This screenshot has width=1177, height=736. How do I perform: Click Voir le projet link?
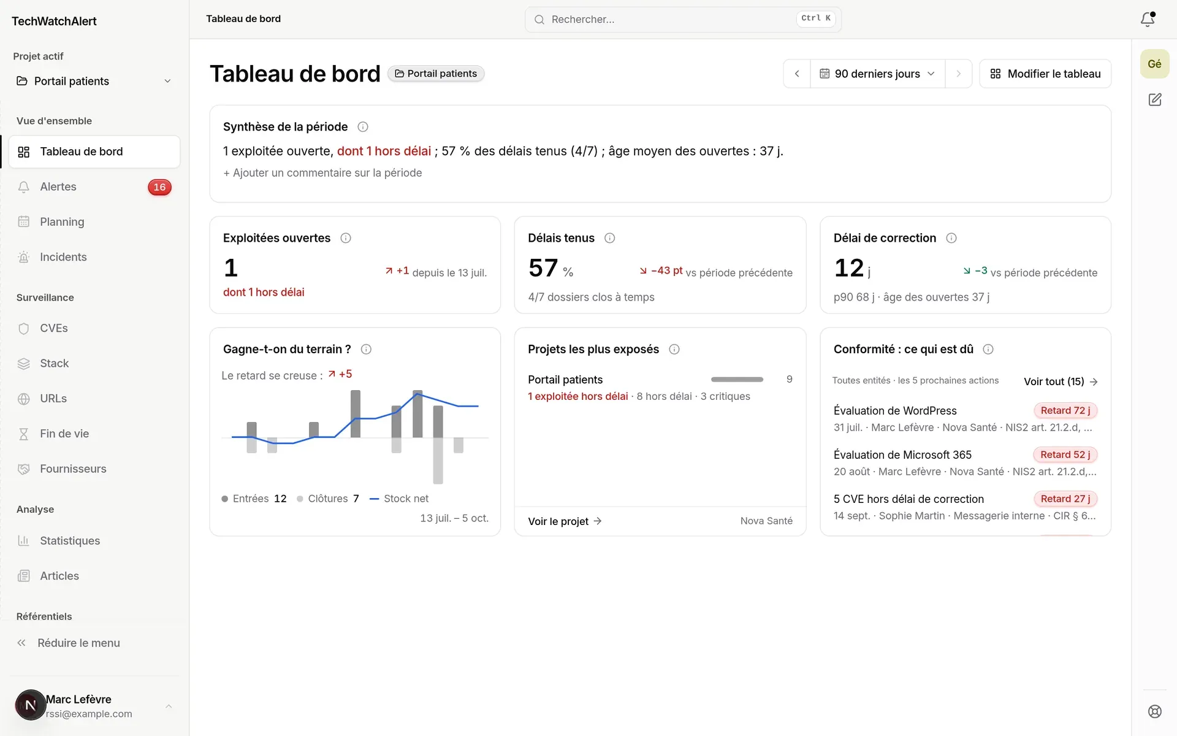[565, 521]
